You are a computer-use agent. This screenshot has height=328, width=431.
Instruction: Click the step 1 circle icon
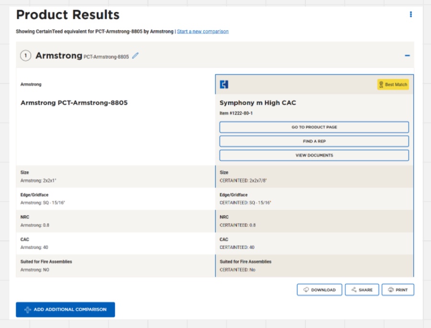click(25, 56)
